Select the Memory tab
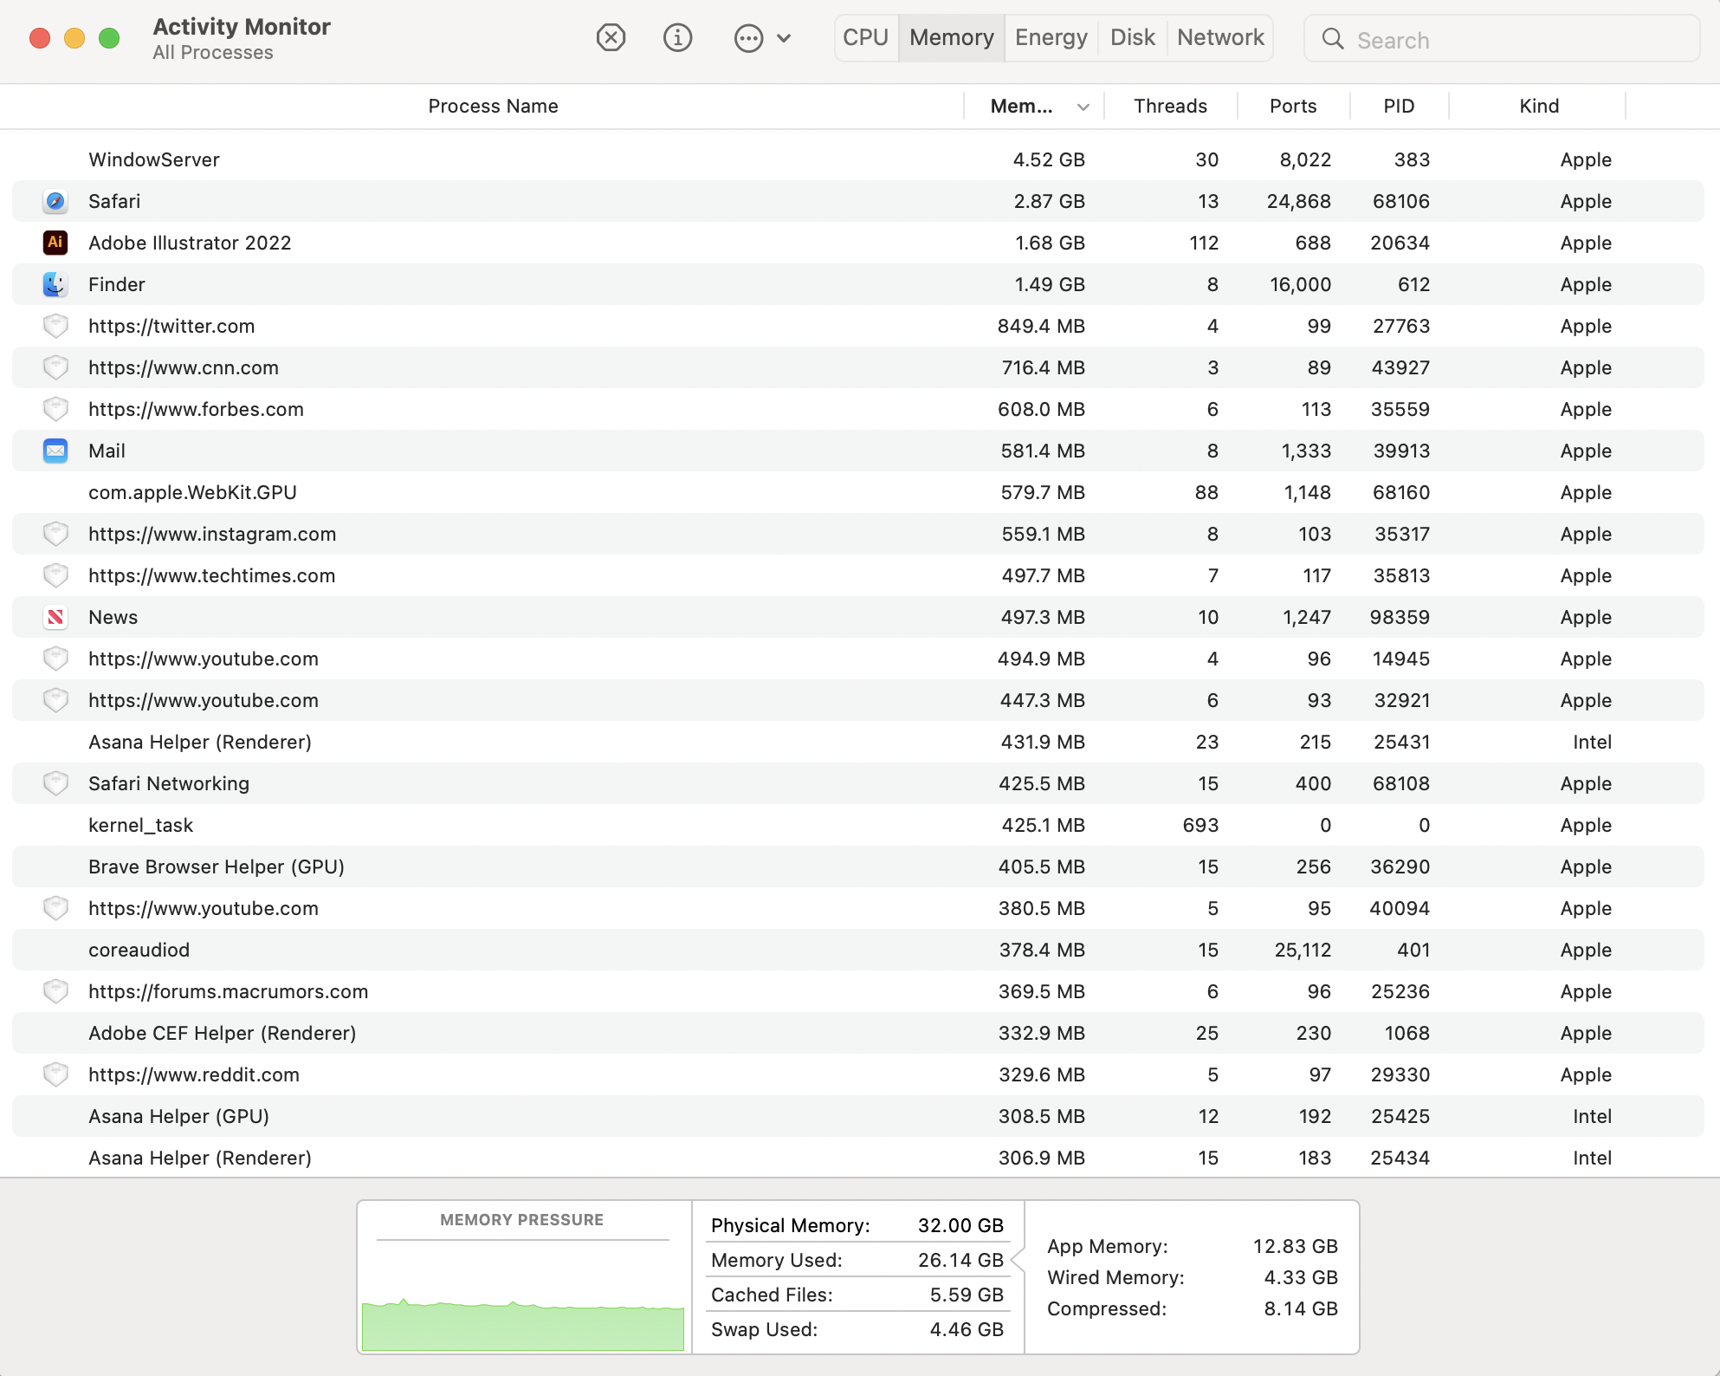This screenshot has width=1720, height=1376. click(952, 38)
